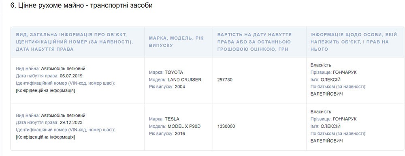The image size is (405, 156).
Task: Select the Toyota row's owner surname ГОНЧАРУК
Action: tap(345, 72)
